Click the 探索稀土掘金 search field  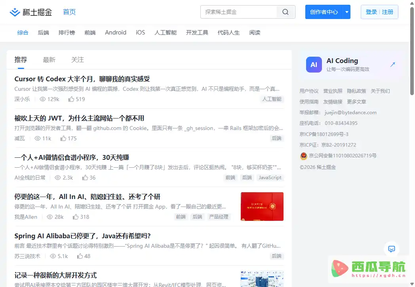tap(239, 12)
